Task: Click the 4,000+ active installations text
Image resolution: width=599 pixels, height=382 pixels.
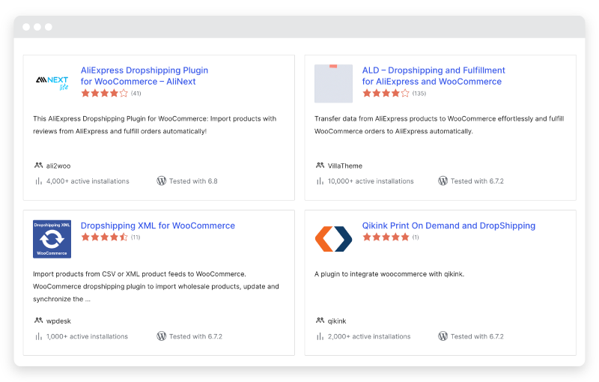Action: [88, 181]
